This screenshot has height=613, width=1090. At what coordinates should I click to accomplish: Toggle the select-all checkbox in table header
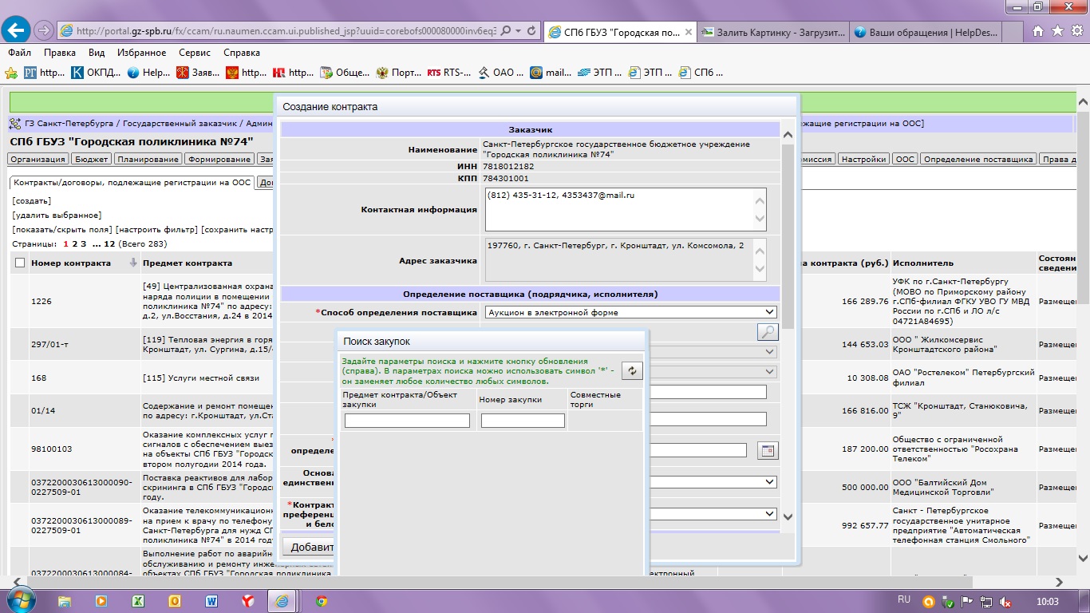coord(20,263)
